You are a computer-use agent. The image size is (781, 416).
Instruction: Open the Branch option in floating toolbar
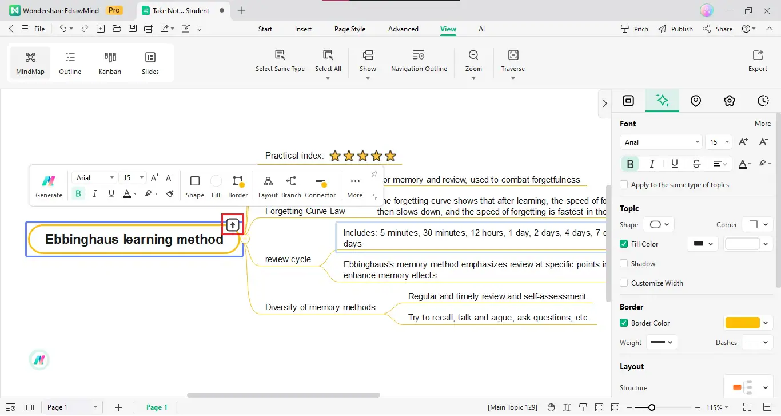tap(291, 187)
